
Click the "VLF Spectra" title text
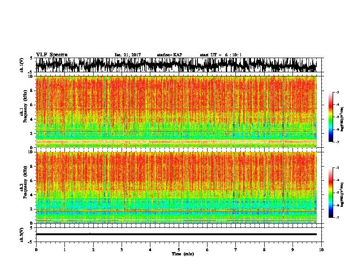[x=52, y=55]
